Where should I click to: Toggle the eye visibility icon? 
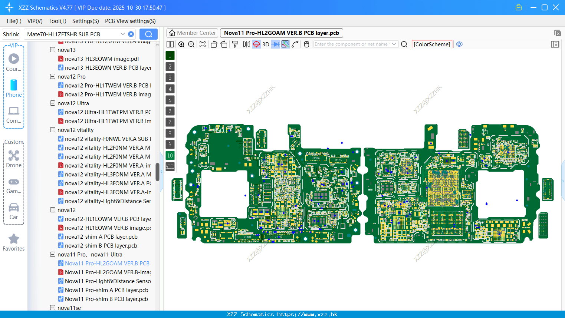click(x=459, y=44)
